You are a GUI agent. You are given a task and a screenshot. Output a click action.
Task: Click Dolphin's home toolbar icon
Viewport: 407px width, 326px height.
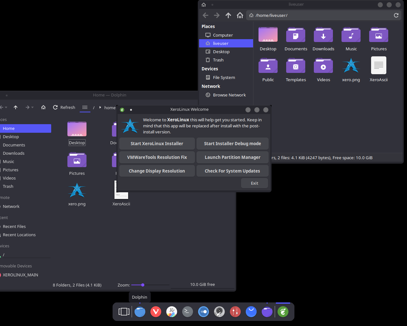44,107
